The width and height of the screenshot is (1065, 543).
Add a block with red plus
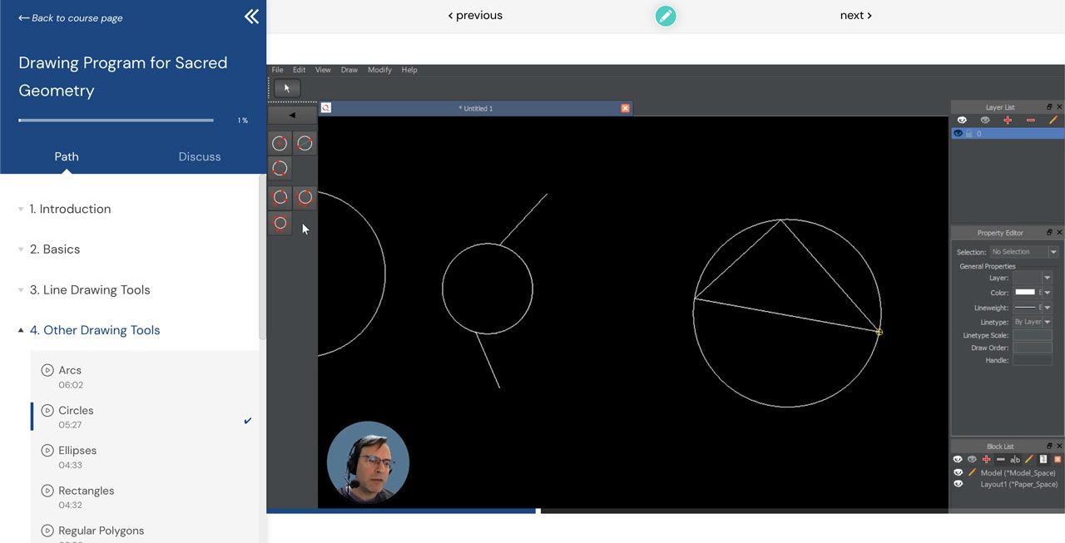(986, 459)
